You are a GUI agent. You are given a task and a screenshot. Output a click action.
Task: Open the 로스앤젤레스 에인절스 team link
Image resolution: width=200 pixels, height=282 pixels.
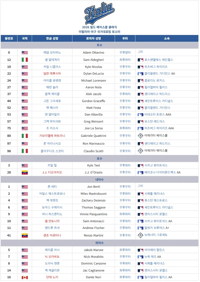click(159, 60)
